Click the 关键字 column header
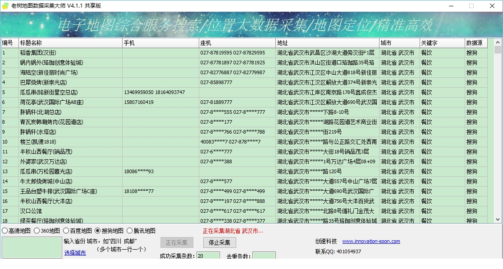The height and width of the screenshot is (269, 503). 442,43
